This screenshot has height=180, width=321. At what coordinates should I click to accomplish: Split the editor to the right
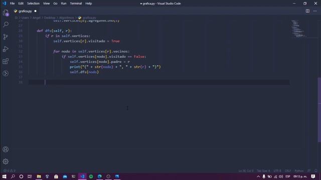click(307, 11)
